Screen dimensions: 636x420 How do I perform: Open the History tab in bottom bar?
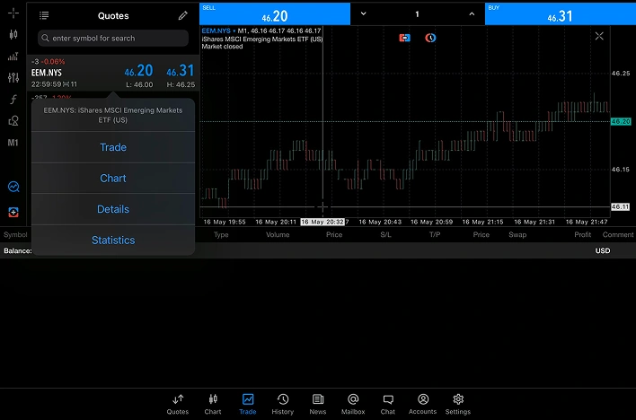(283, 404)
